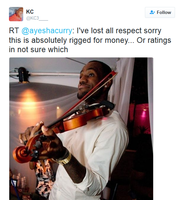Viewport: 184px width, 200px height.
Task: Click the RT prefix of the tweet
Action: (14, 31)
